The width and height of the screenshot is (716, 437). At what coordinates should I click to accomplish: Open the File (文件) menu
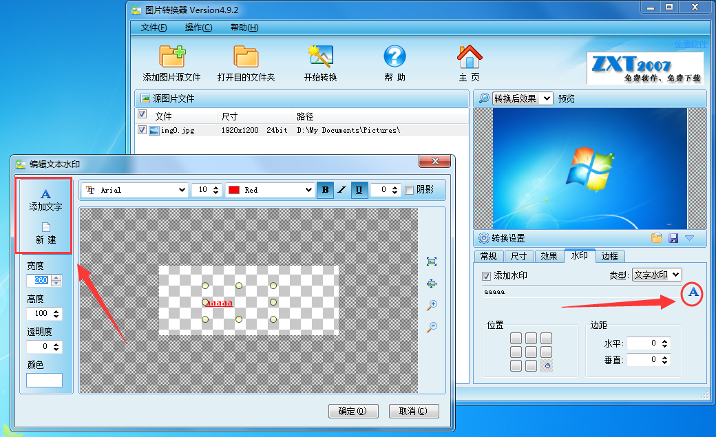tap(154, 28)
